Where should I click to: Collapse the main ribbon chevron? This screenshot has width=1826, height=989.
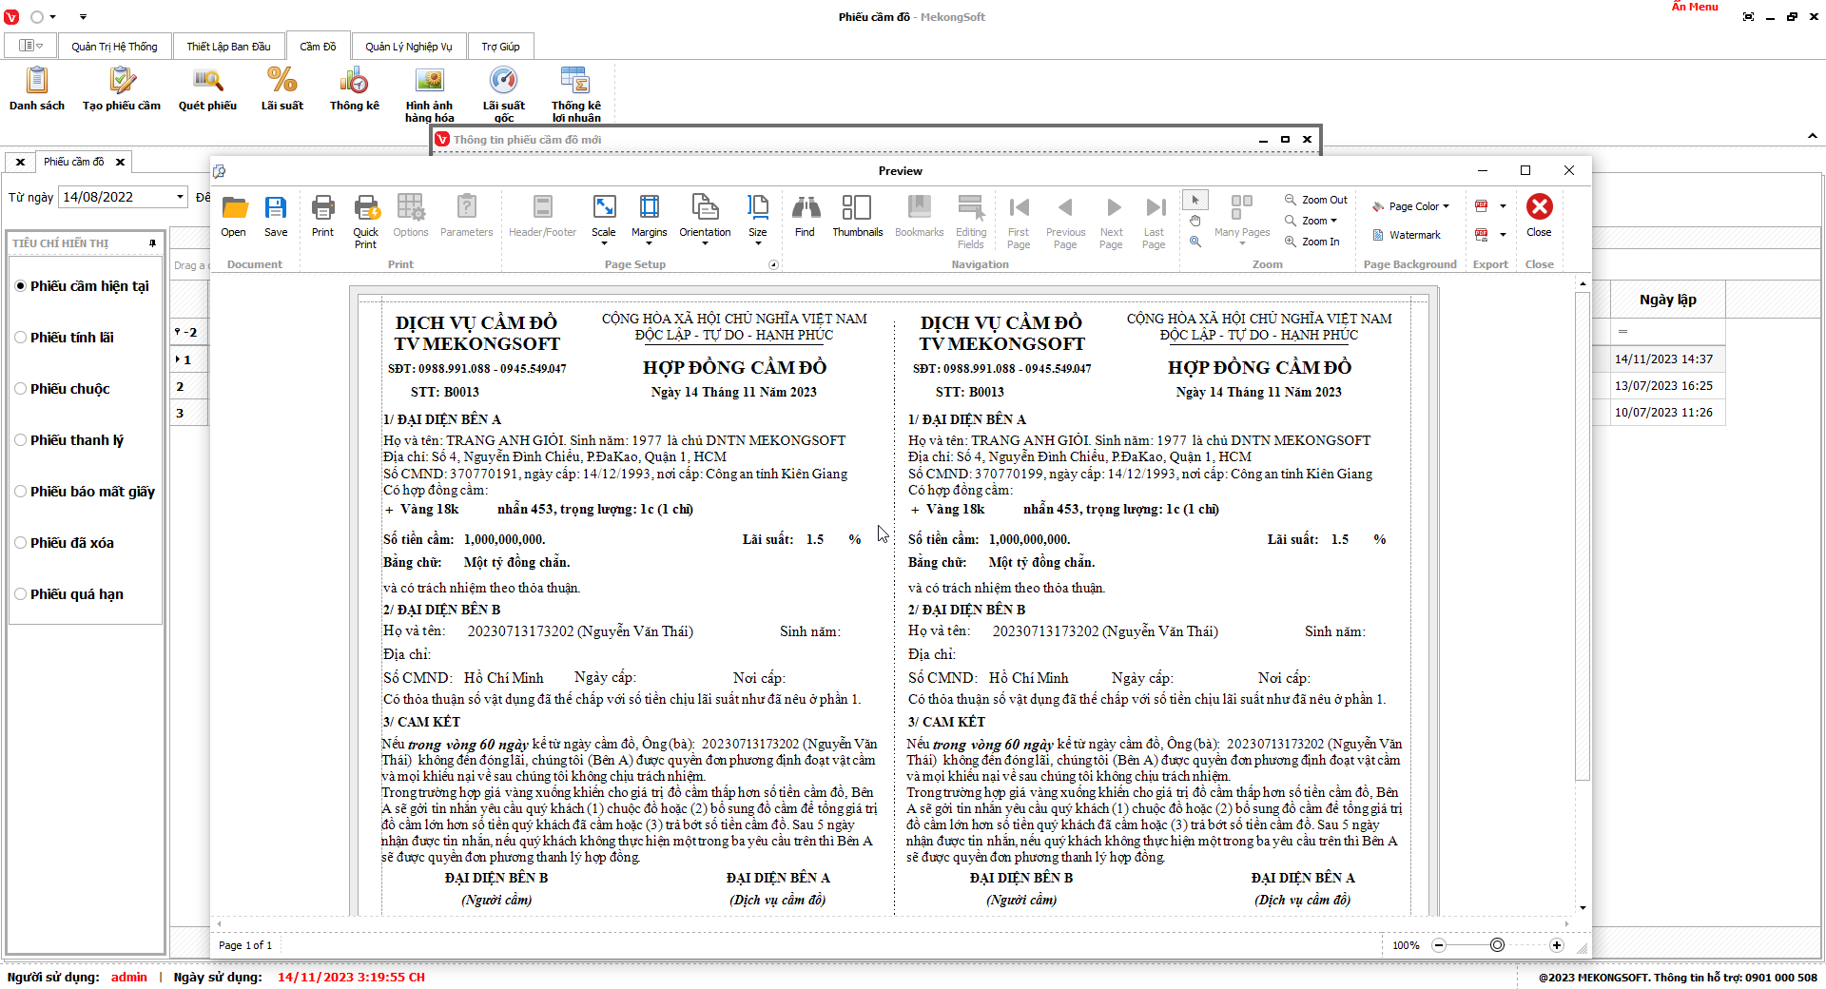click(x=1813, y=137)
